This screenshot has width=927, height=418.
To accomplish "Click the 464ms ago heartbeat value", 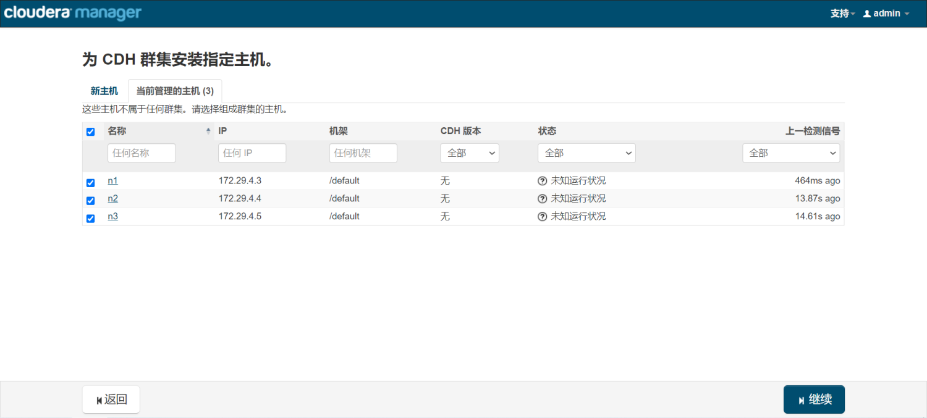I will 817,181.
